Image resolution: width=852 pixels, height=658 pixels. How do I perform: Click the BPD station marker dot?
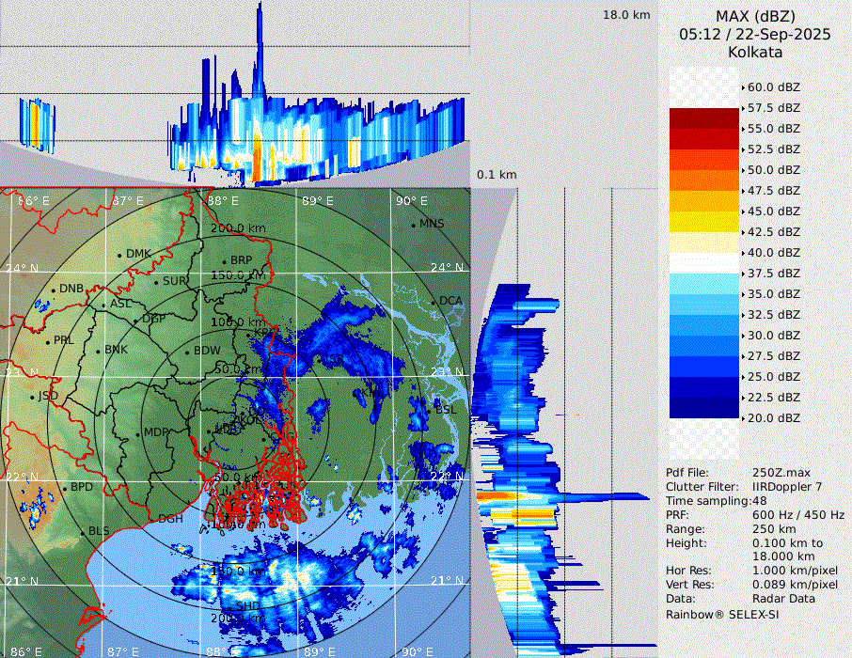65,489
